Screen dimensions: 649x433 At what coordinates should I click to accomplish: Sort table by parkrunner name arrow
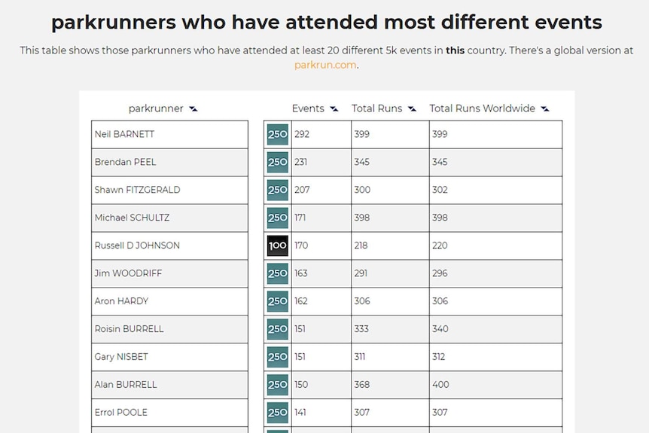point(193,109)
